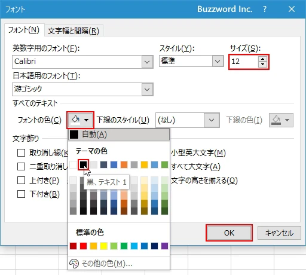Pick orange in the 標準の色 row

click(93, 246)
